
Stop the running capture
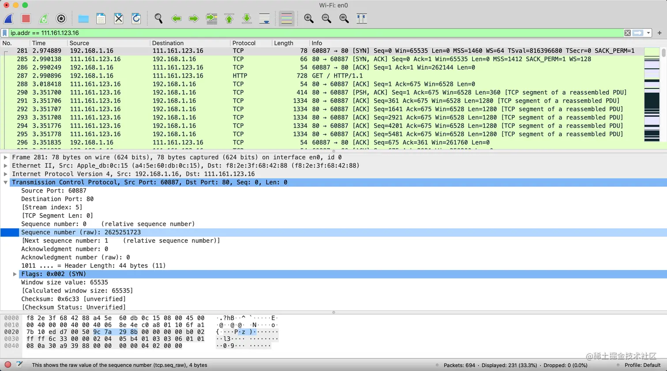pyautogui.click(x=26, y=19)
